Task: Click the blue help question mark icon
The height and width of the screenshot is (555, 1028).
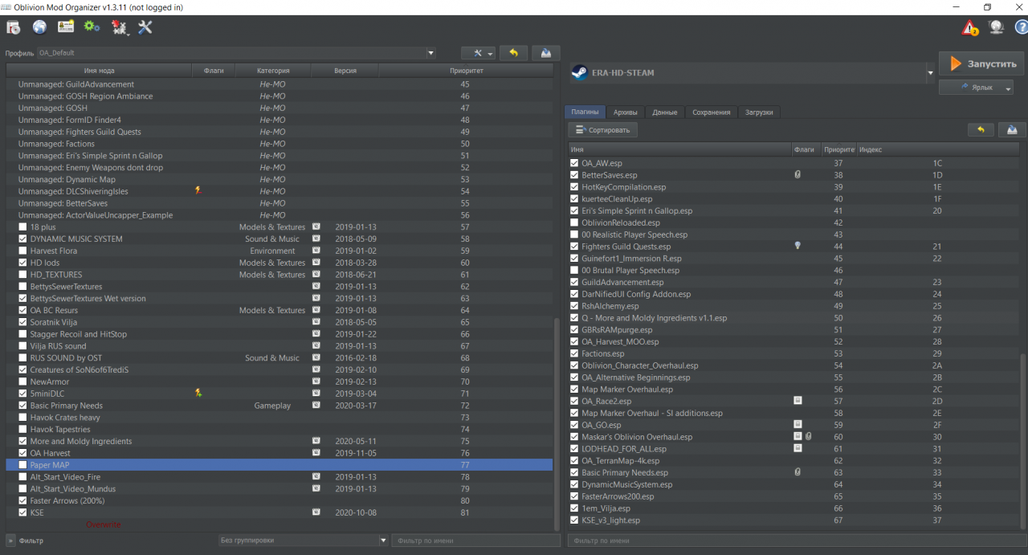Action: tap(1020, 28)
